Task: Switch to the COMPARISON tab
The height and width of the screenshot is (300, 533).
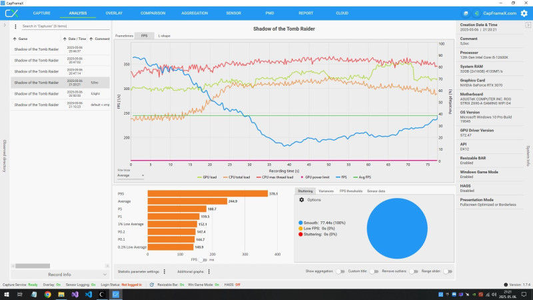Action: pyautogui.click(x=153, y=13)
